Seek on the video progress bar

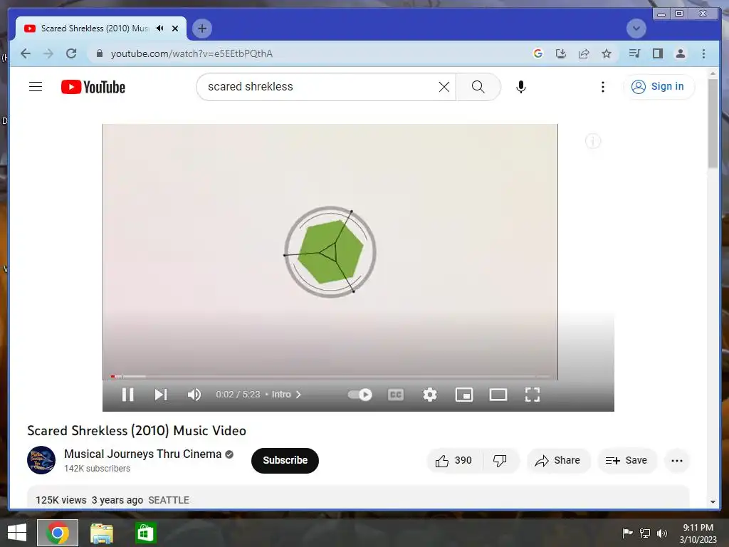(330, 376)
